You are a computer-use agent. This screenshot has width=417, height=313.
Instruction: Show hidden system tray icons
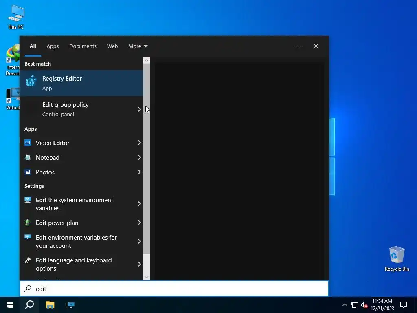point(345,305)
